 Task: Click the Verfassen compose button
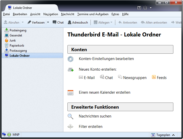(x=36, y=23)
